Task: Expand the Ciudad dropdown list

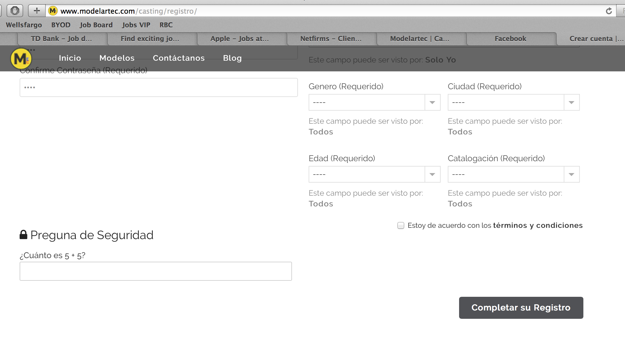Action: tap(513, 102)
